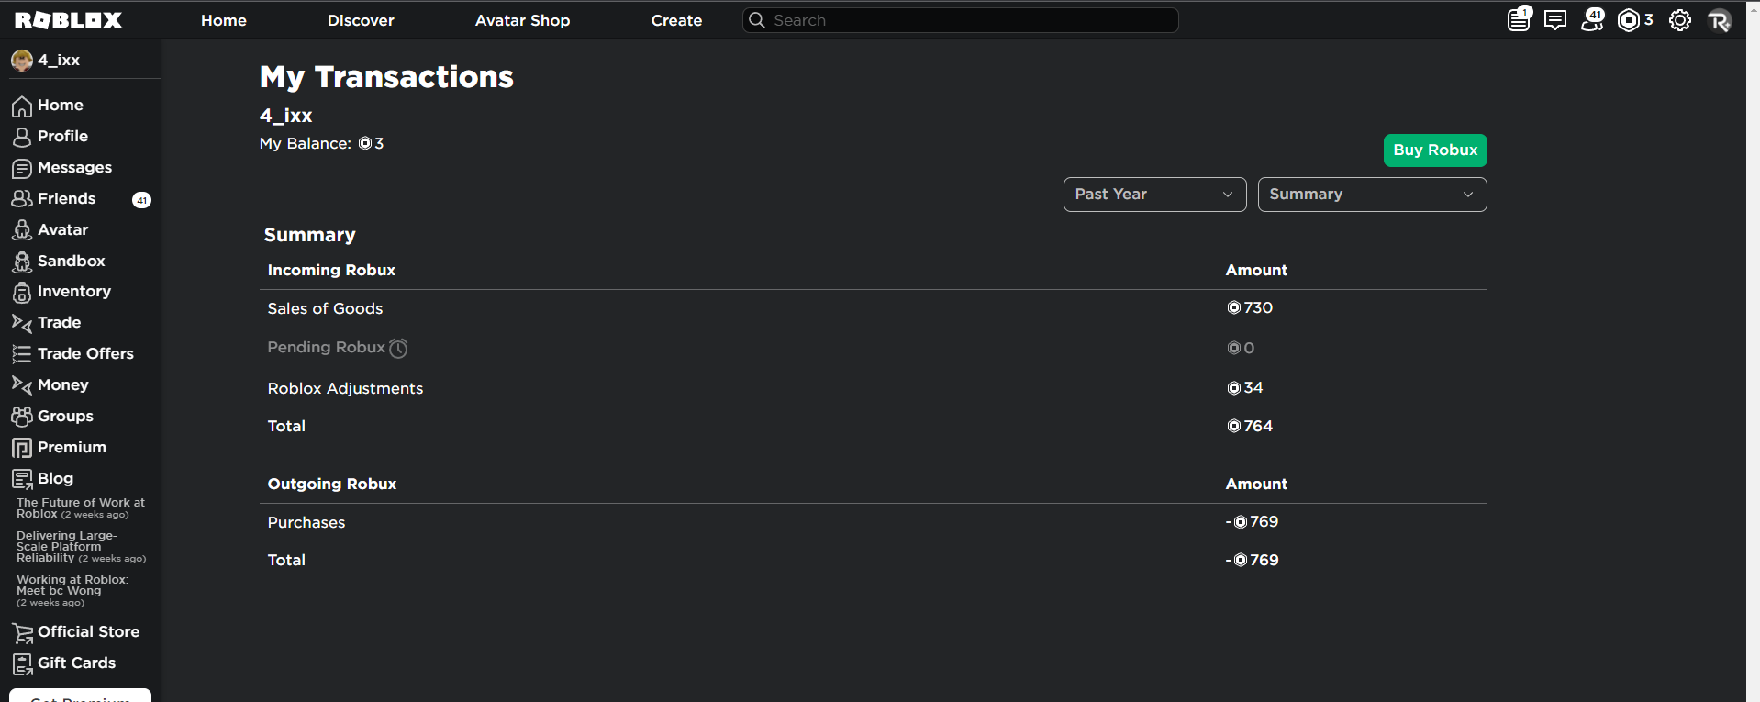Read 'The Future of Work at Roblox' blog post
The width and height of the screenshot is (1760, 702).
81,508
